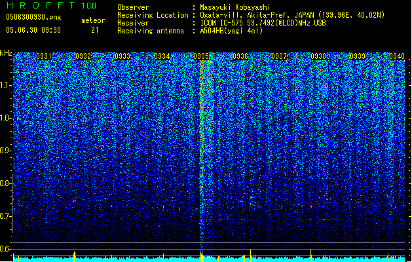Image resolution: width=412 pixels, height=262 pixels.
Task: Click the tall yellow power spike under 0932
Action: coord(75,257)
